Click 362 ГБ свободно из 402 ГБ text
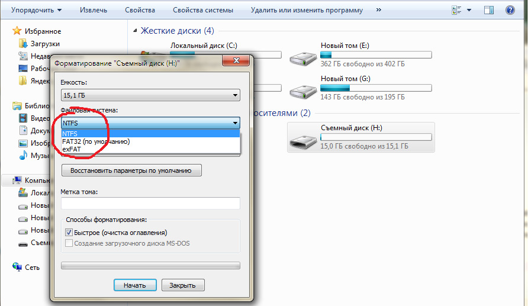The image size is (528, 306). (x=362, y=64)
